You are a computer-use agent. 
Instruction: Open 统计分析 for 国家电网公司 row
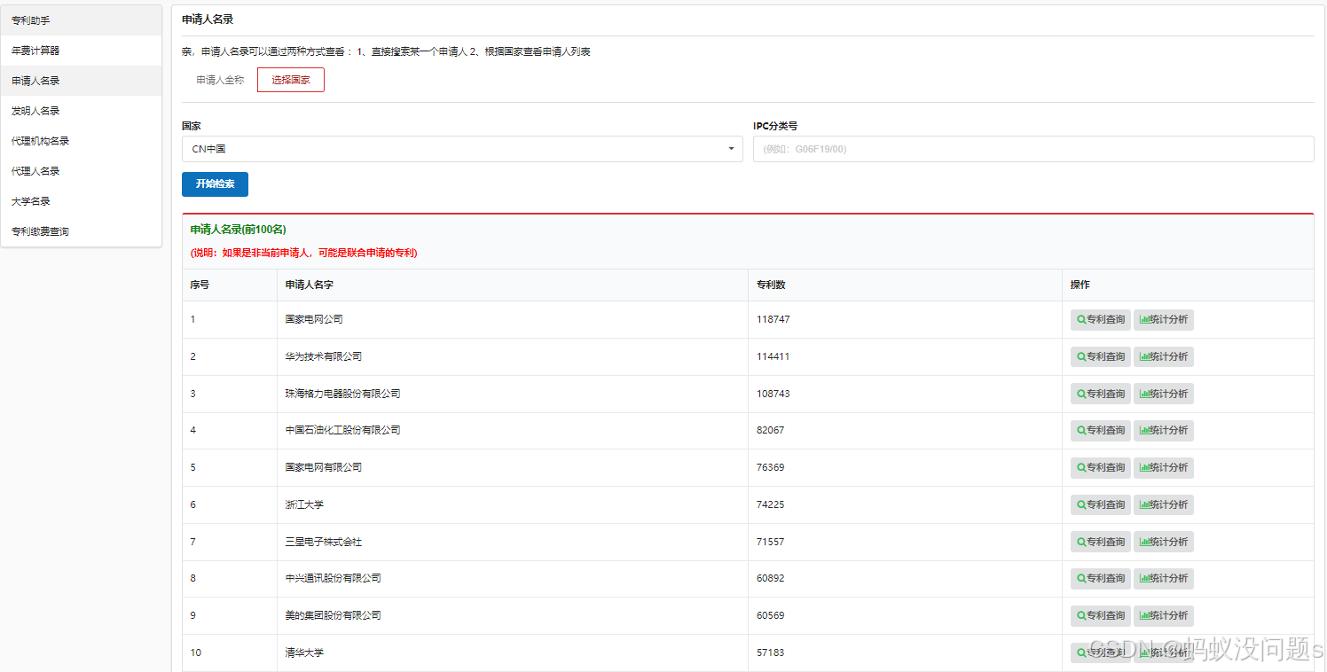(x=1163, y=319)
